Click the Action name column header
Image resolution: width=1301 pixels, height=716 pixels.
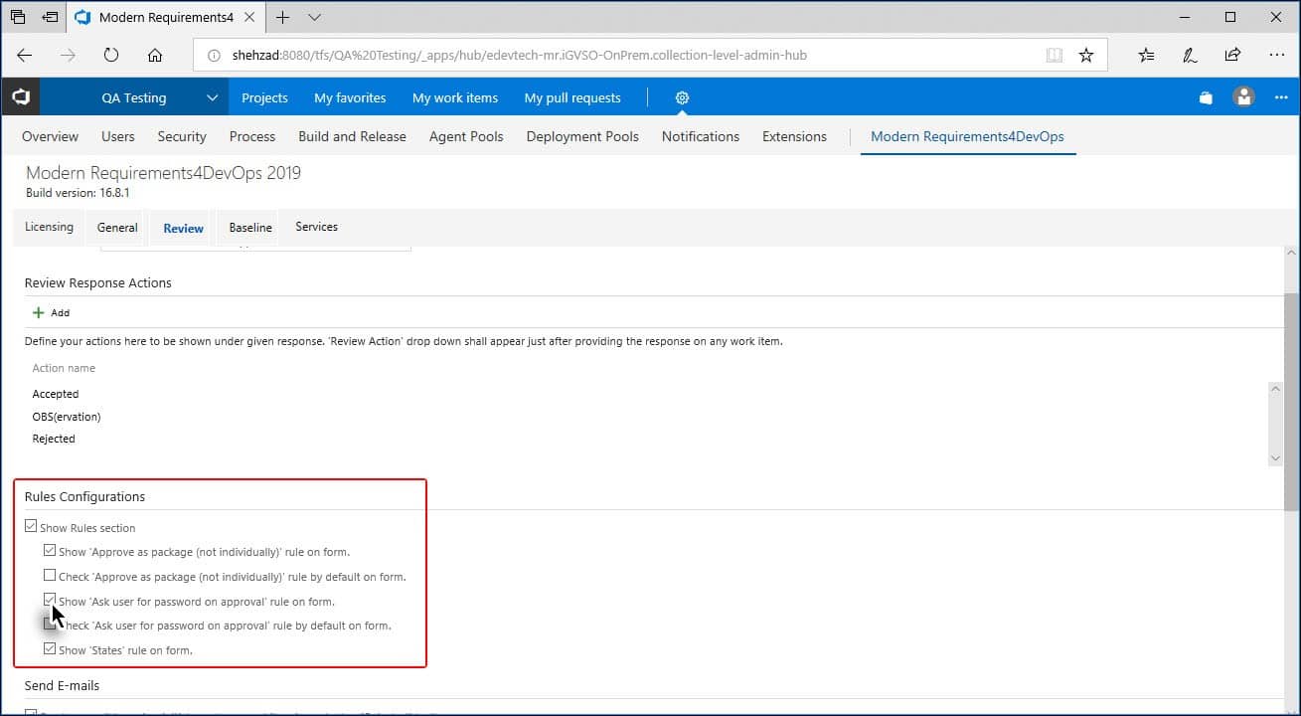(x=64, y=368)
